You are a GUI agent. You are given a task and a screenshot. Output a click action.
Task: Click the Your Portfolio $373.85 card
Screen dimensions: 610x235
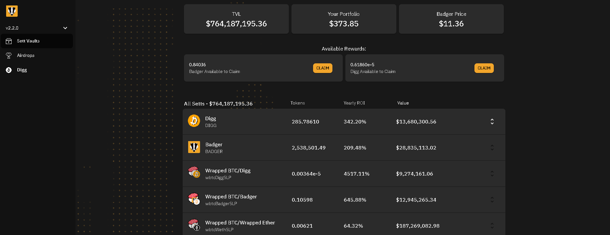pos(344,19)
